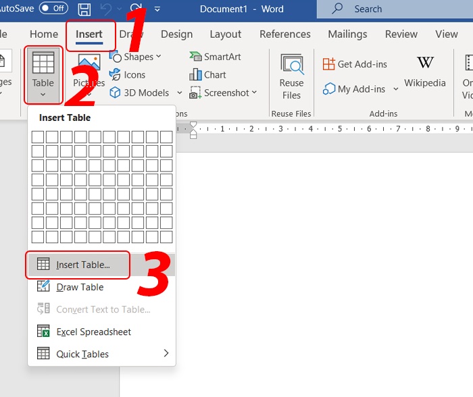Click the indent marker on the ruler
This screenshot has width=473, height=397.
(193, 130)
